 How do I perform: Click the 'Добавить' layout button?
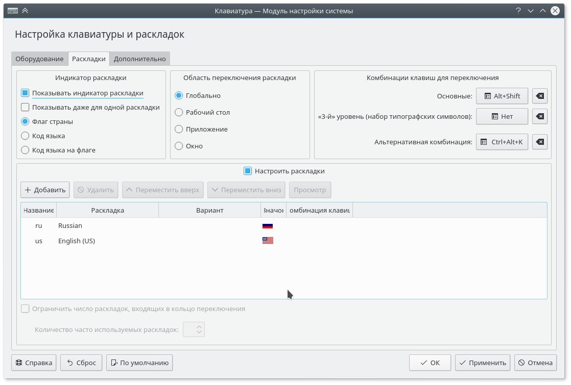[x=45, y=190]
